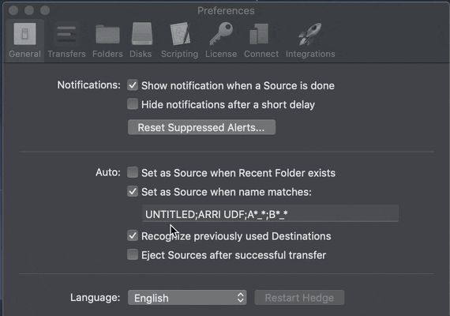Open the Integrations rocket icon

point(310,35)
